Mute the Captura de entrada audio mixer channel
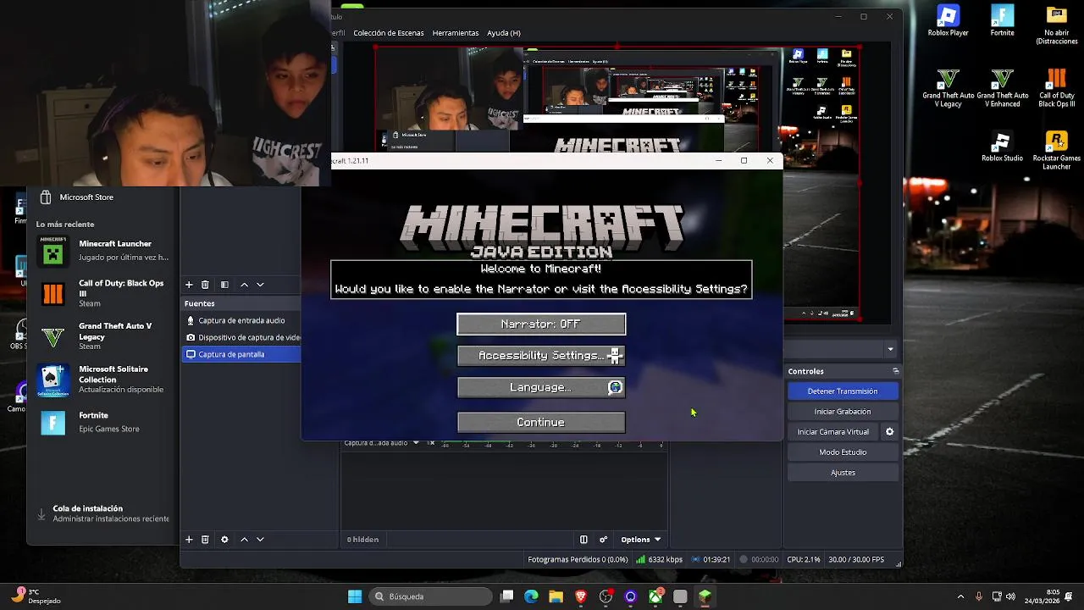The image size is (1084, 610). point(430,443)
